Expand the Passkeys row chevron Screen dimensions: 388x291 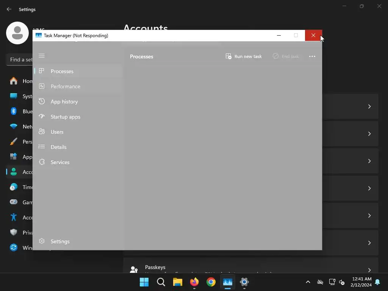(x=369, y=269)
